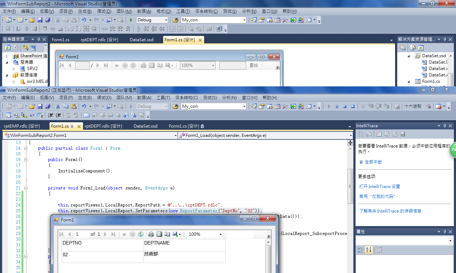
Task: Click Copy icon in running window toolbar
Action: click(66, 106)
